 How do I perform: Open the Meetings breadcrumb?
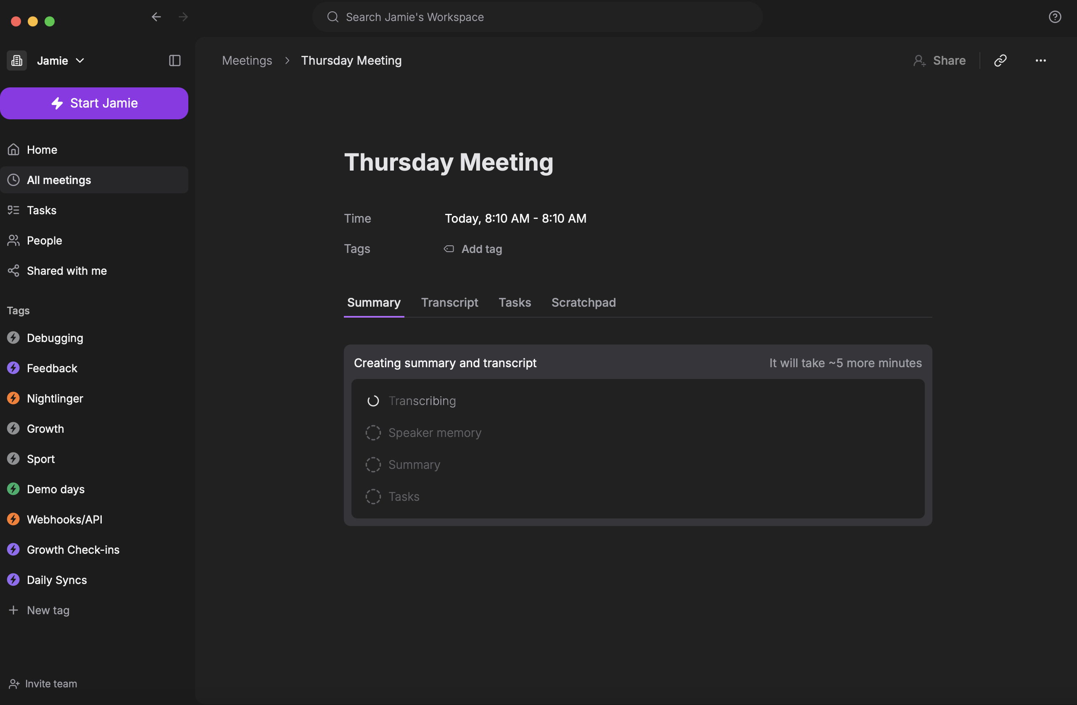247,60
